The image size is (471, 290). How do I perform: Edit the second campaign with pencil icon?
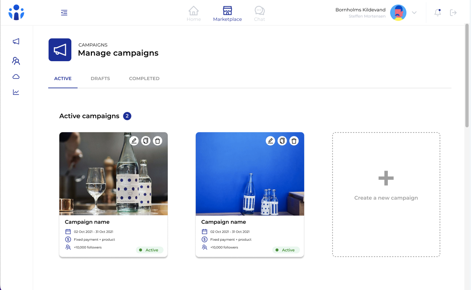click(x=270, y=141)
